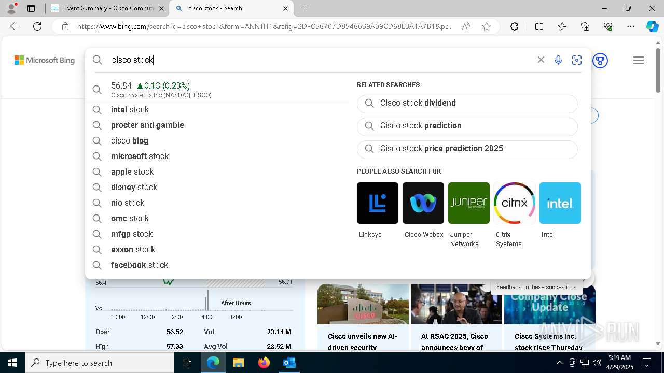The width and height of the screenshot is (664, 373).
Task: Open browser Extensions icon
Action: coord(514,26)
